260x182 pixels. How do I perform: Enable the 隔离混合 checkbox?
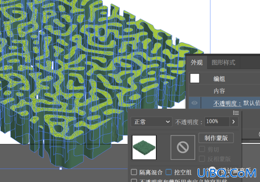134,172
